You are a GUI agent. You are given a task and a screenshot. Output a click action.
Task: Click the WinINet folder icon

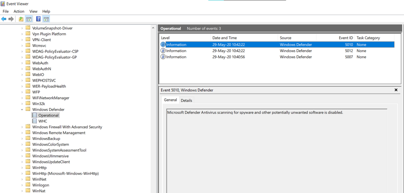28,179
